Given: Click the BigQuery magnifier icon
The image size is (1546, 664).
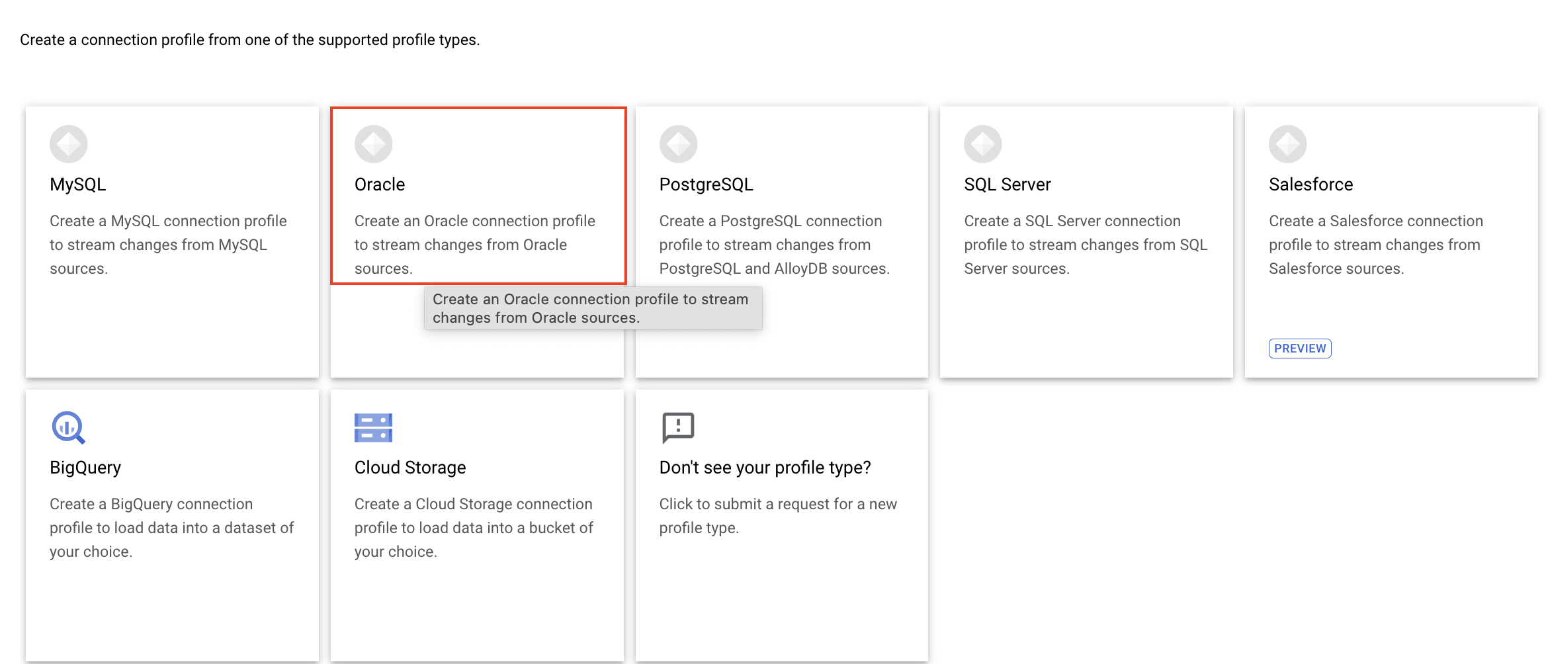Looking at the screenshot, I should 68,427.
